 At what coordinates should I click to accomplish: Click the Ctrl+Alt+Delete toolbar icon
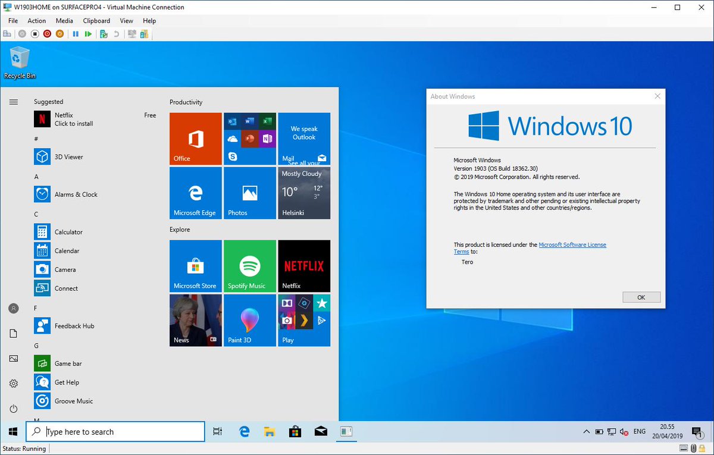(7, 34)
